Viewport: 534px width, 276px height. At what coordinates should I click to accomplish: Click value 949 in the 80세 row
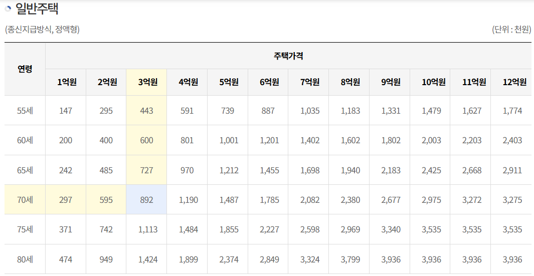pos(106,259)
